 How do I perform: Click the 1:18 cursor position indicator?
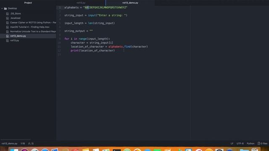tap(23, 143)
